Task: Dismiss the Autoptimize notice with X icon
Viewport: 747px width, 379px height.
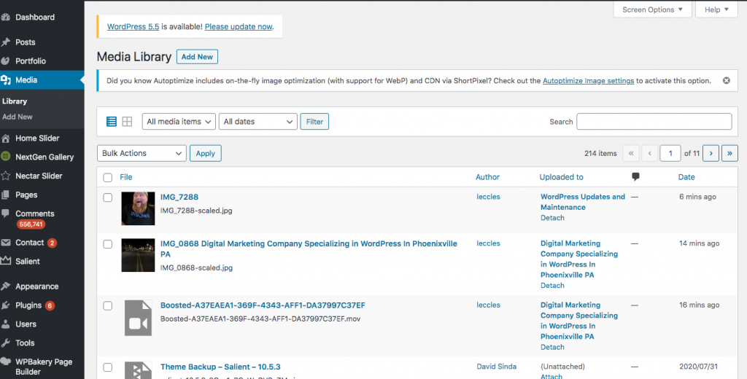Action: pos(726,80)
